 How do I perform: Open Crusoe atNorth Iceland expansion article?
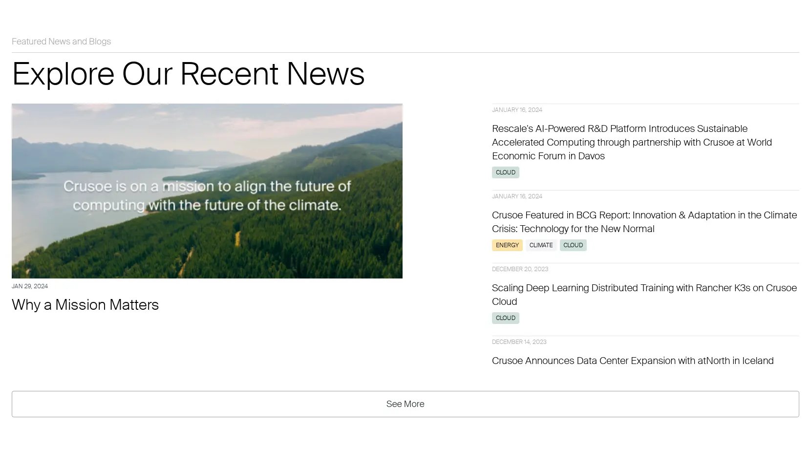point(633,361)
